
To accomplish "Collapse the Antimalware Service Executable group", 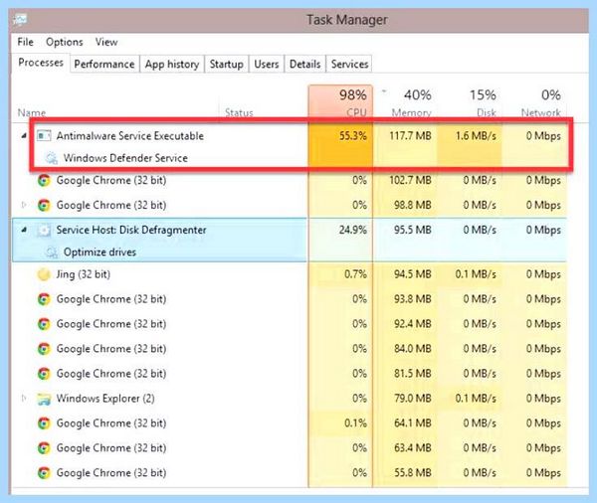I will click(x=24, y=136).
